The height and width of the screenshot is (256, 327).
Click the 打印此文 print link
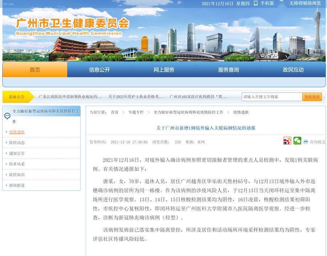point(318,142)
